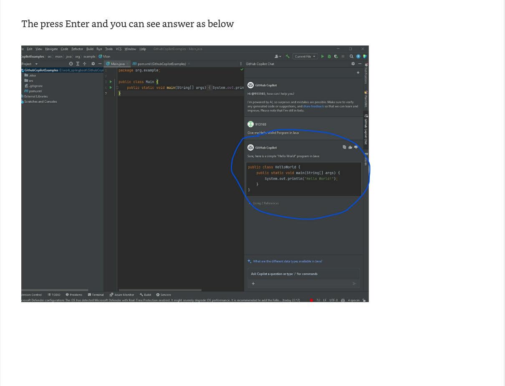Viewport: 505px width, 386px height.
Task: Open the Terminal tool window
Action: pos(96,295)
